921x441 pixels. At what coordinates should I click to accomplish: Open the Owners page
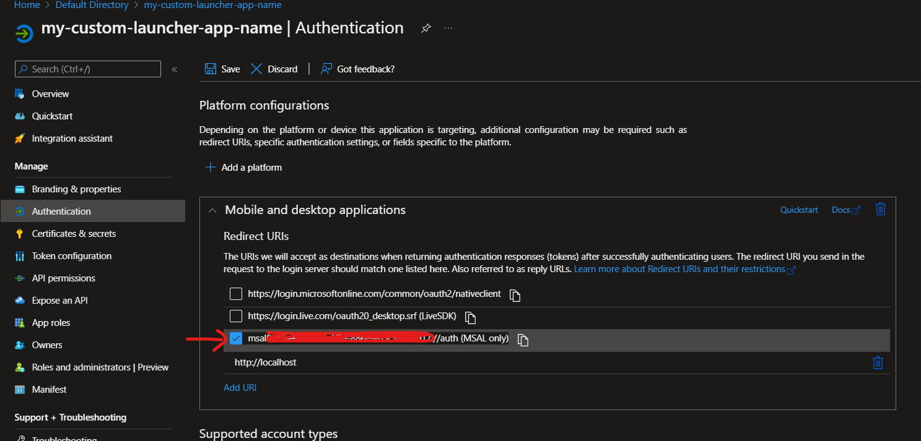coord(47,345)
